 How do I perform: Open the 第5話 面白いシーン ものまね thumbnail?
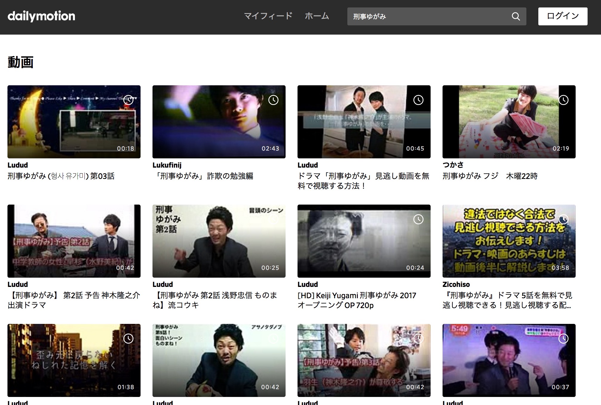click(x=219, y=360)
